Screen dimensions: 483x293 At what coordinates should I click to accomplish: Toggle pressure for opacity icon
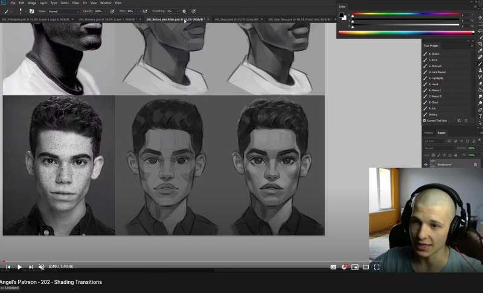[112, 11]
